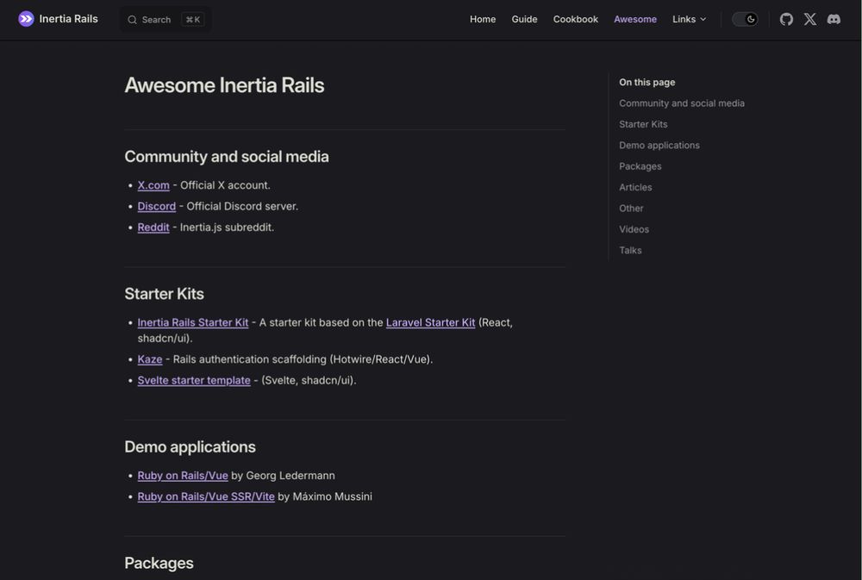
Task: Expand the Links dropdown menu
Action: pyautogui.click(x=689, y=19)
